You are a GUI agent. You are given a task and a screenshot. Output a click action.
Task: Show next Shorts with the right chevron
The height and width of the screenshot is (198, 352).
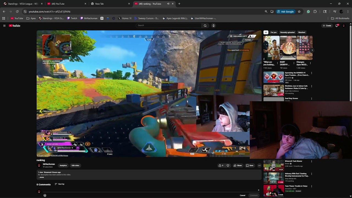312,50
